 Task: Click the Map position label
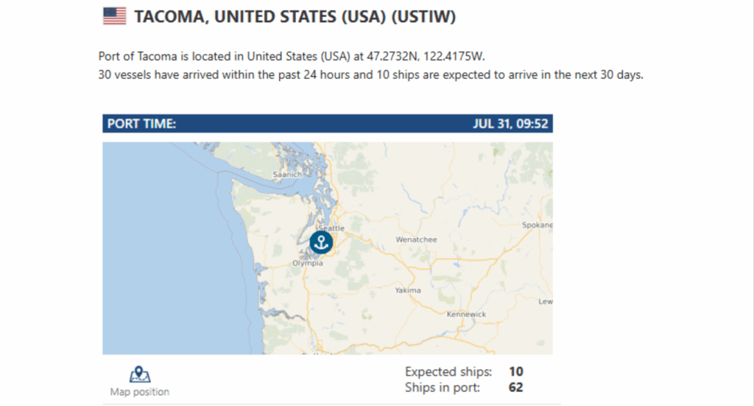139,391
